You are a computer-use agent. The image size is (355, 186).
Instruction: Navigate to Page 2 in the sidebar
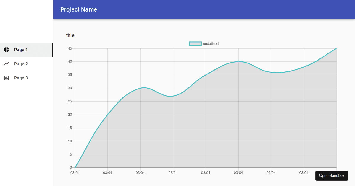click(x=20, y=64)
